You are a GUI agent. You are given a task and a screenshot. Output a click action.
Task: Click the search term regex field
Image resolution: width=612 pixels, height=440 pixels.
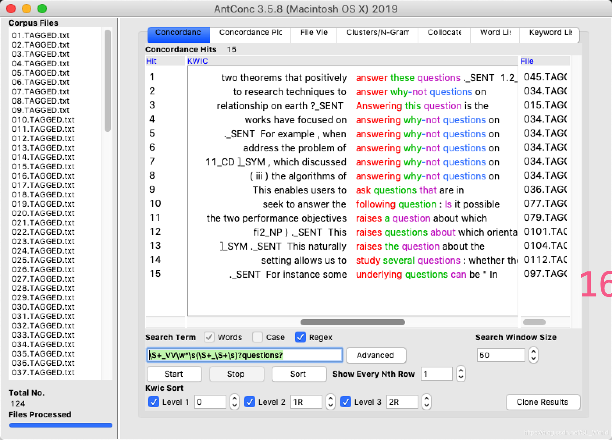click(x=244, y=355)
